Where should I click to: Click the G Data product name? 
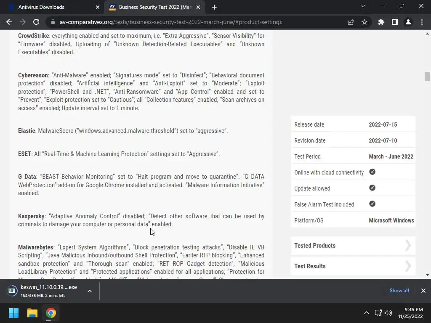tap(27, 177)
